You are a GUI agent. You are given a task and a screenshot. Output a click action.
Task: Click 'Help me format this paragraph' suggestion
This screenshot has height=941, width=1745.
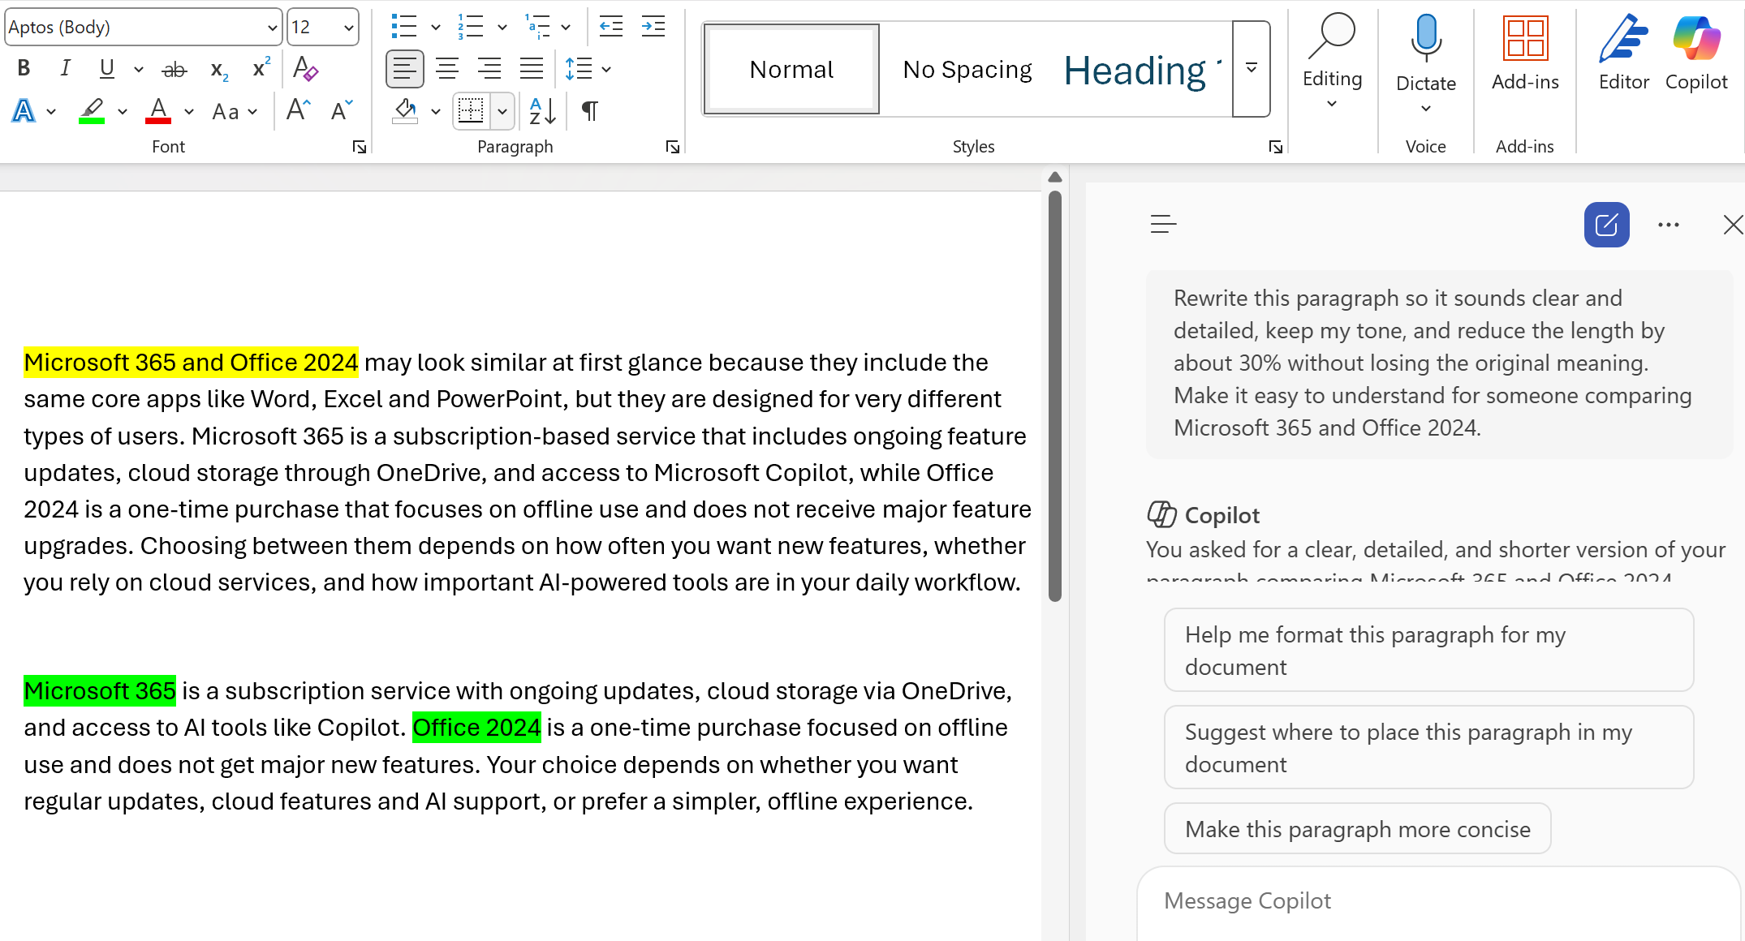1428,650
